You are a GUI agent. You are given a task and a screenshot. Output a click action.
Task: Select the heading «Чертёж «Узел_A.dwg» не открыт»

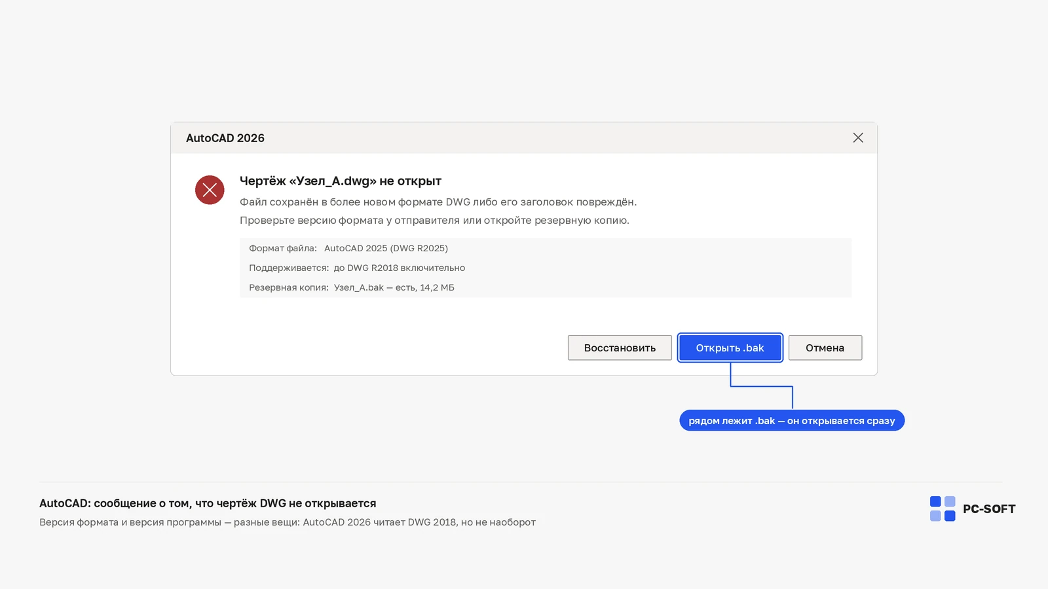tap(341, 181)
